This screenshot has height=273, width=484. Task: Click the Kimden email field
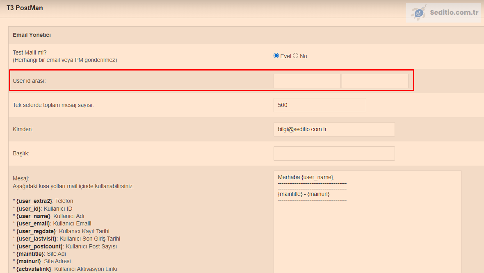[334, 129]
